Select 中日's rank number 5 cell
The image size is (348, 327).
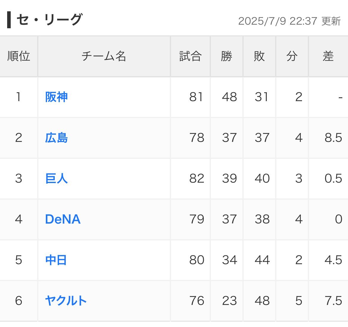(19, 260)
